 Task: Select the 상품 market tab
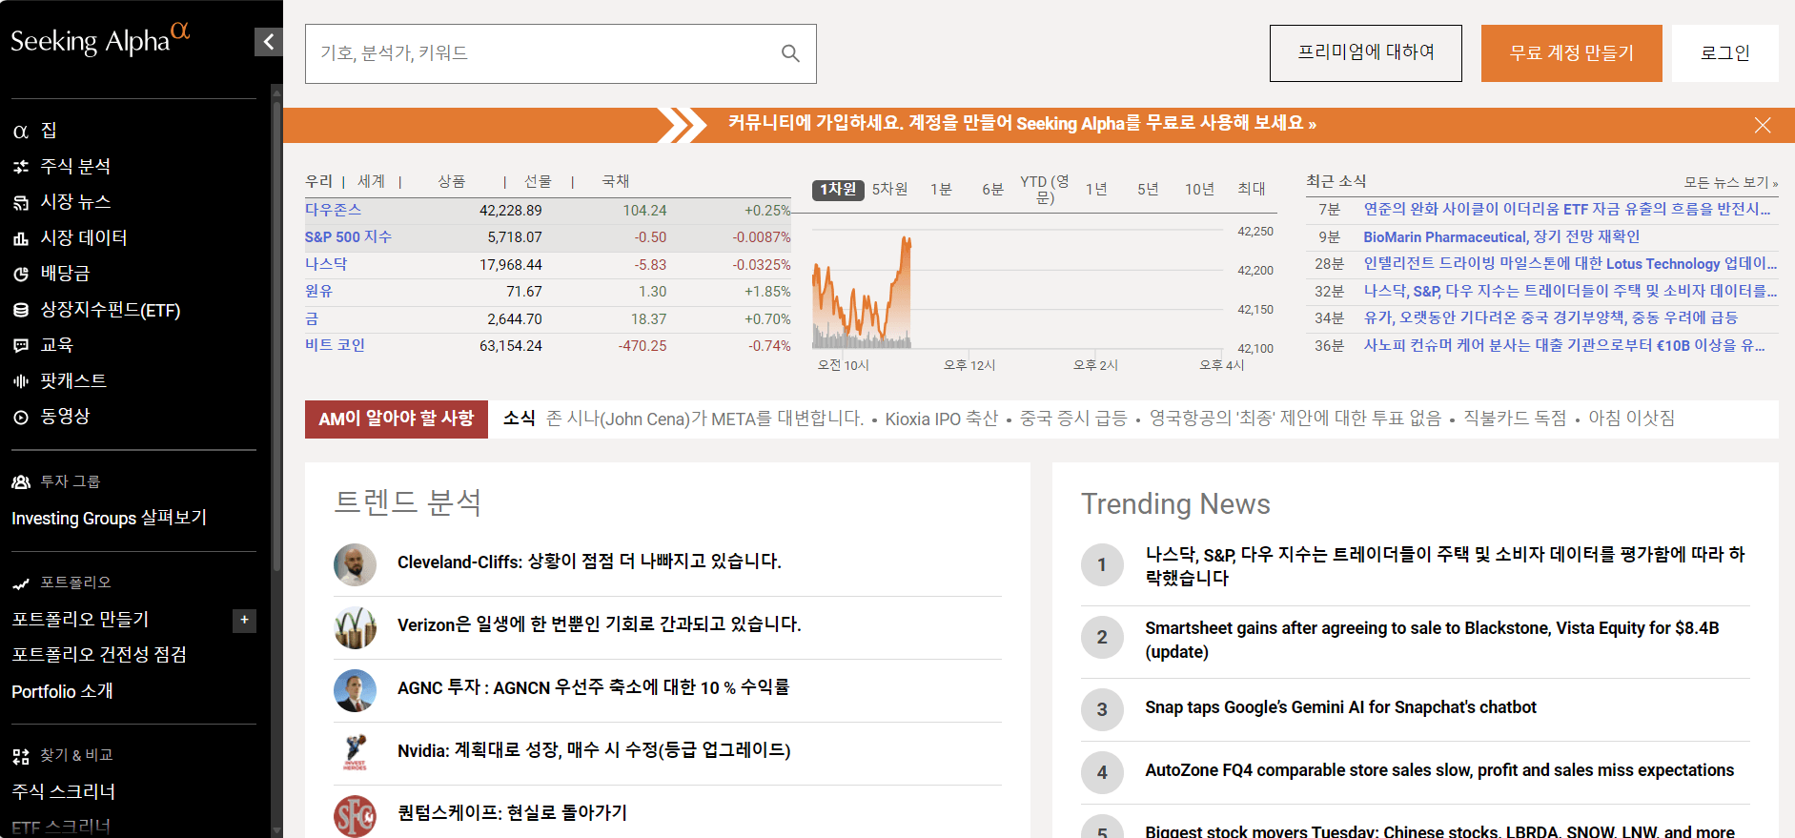click(x=451, y=181)
